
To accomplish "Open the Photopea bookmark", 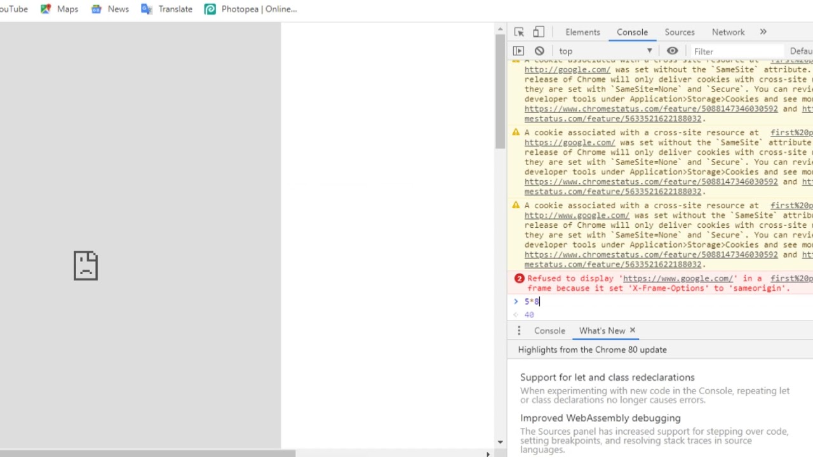I will point(251,9).
